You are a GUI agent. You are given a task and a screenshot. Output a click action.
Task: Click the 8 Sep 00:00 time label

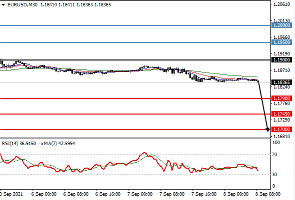tap(236, 194)
